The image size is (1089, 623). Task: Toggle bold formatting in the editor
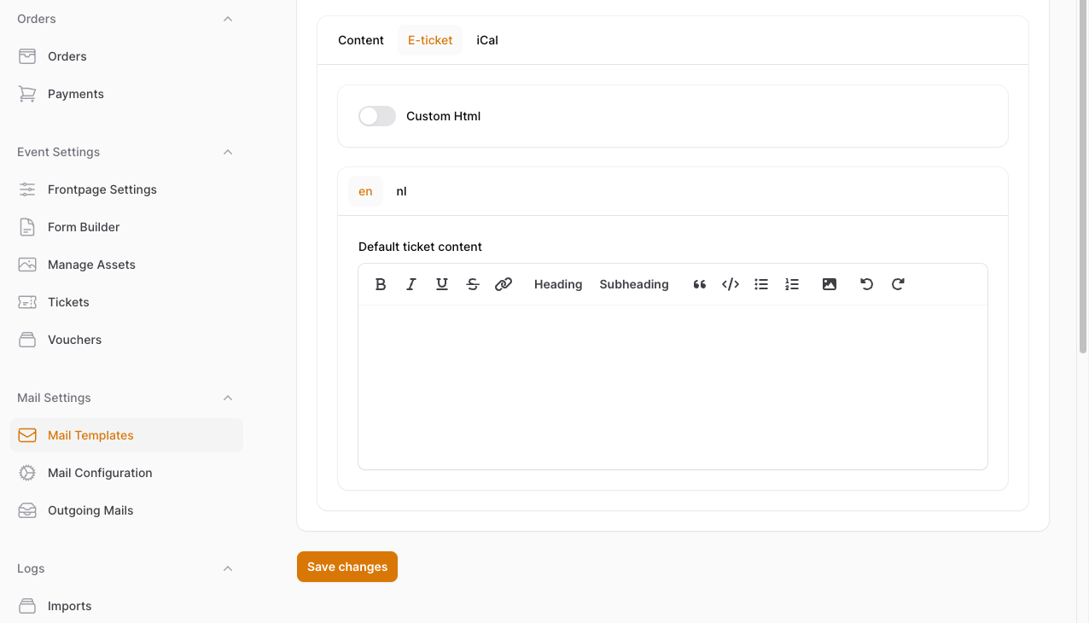tap(381, 284)
